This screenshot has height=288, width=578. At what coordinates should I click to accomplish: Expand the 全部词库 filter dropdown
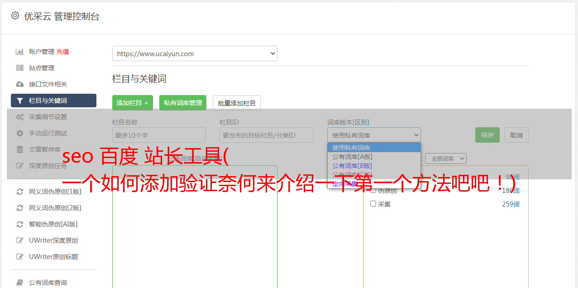[x=445, y=158]
